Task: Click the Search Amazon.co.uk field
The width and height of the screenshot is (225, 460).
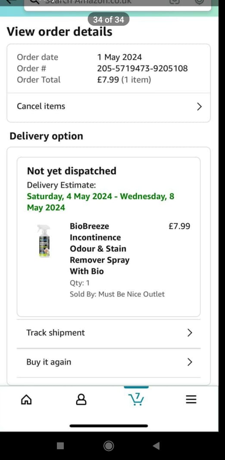Action: click(x=118, y=3)
